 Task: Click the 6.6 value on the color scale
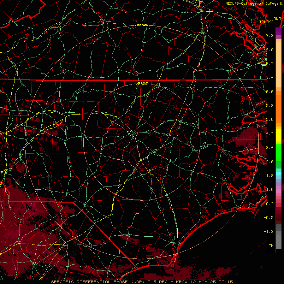(270, 92)
